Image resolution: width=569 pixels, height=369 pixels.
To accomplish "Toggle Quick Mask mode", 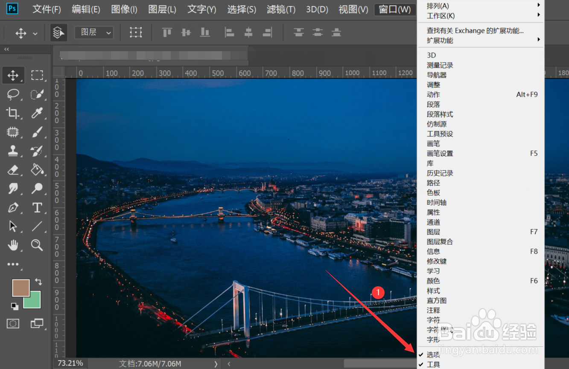I will (x=13, y=324).
